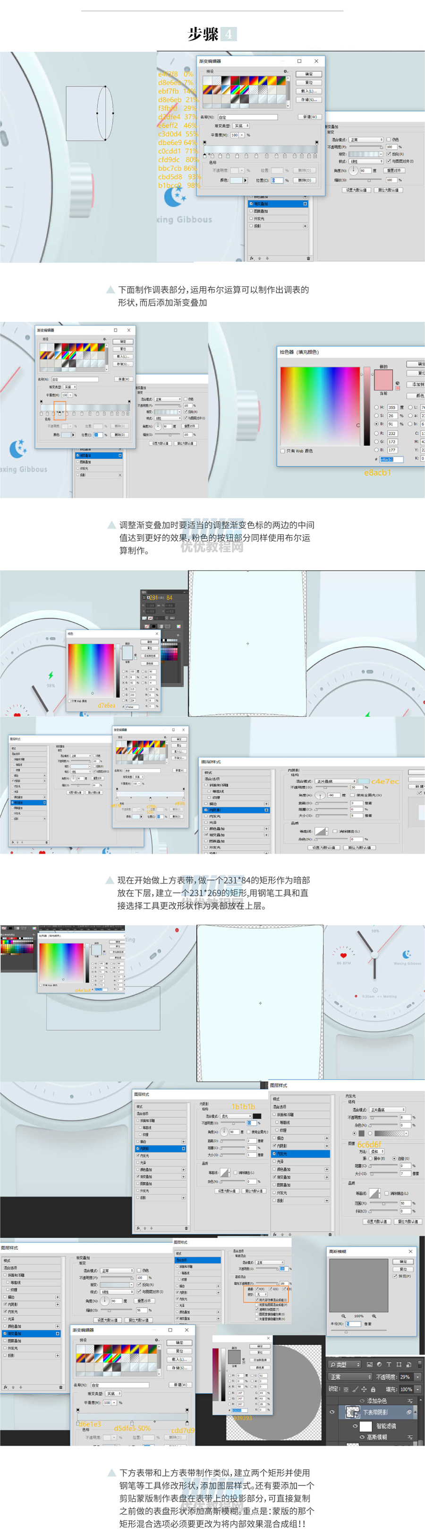Screen dimensions: 425x1536
Task: Open 样式 线性 dropdown in step 4 渐变叠加 panel
Action: pos(366,162)
